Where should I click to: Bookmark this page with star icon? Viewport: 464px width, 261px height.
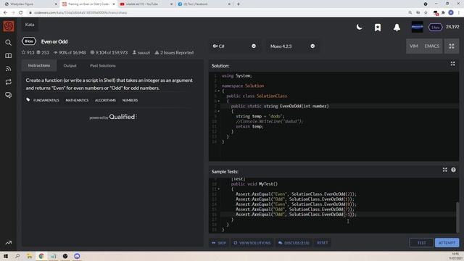point(426,13)
